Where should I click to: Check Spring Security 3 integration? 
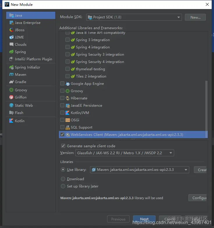pyautogui.click(x=68, y=54)
